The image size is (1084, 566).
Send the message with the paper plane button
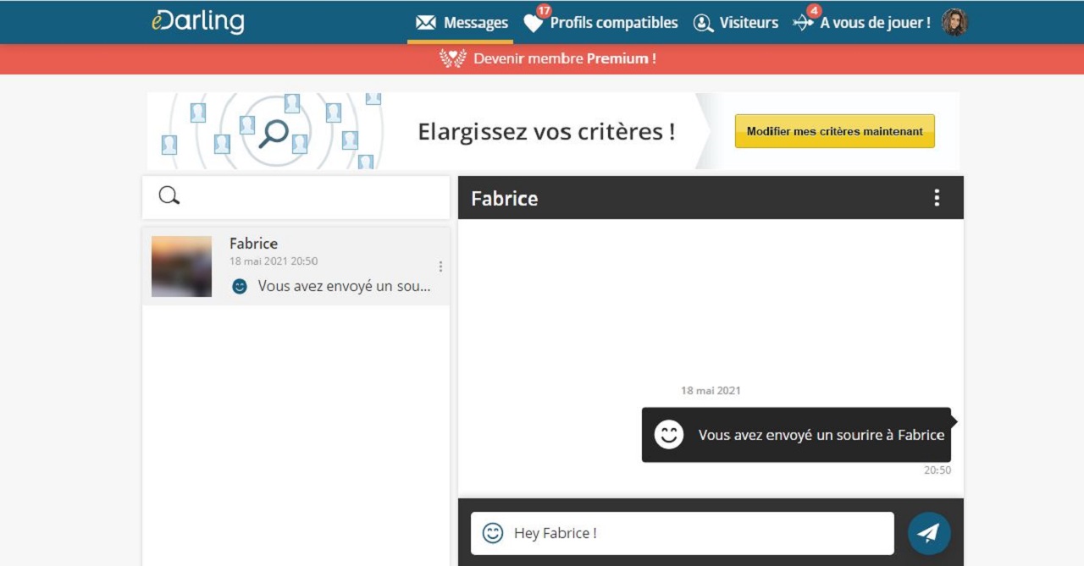tap(928, 533)
